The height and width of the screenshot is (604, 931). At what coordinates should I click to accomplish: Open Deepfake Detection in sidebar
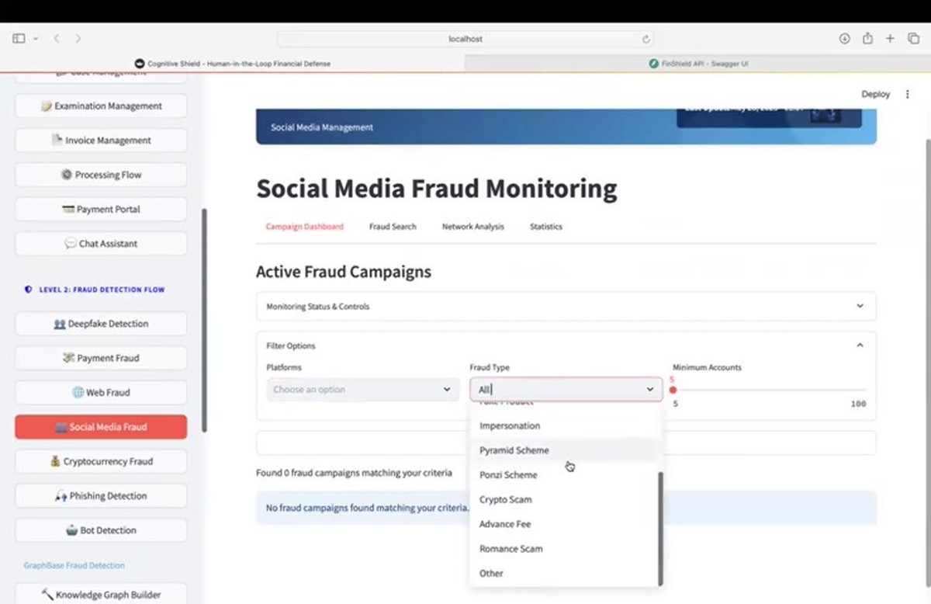(x=101, y=324)
